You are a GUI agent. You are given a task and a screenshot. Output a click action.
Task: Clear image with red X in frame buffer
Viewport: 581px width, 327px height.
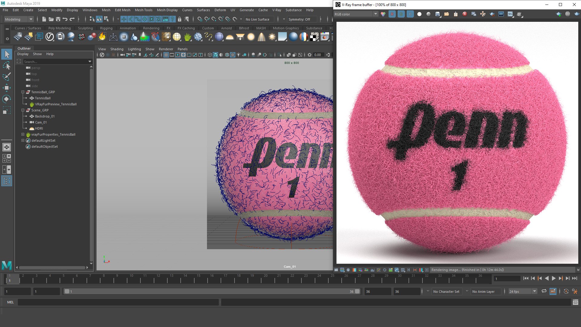464,14
